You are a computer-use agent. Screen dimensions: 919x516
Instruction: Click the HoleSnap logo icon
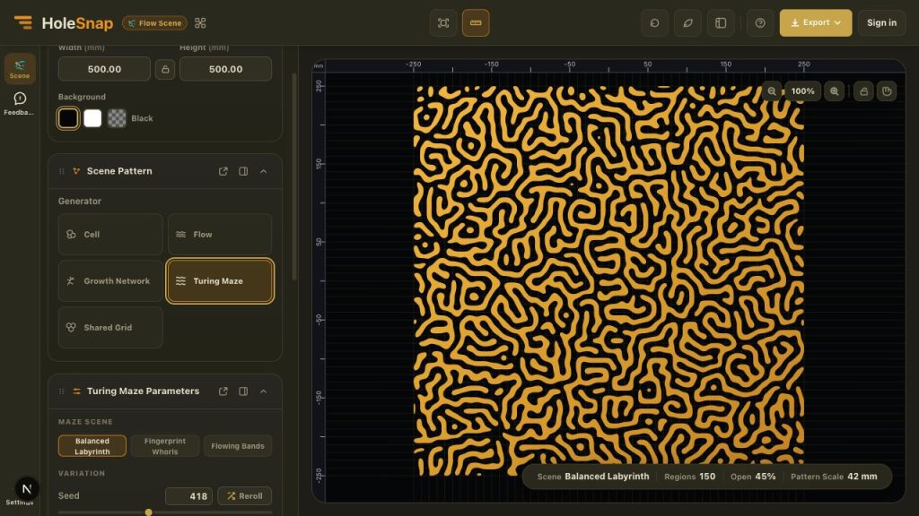(23, 22)
